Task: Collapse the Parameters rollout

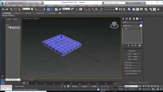Action: click(x=132, y=51)
